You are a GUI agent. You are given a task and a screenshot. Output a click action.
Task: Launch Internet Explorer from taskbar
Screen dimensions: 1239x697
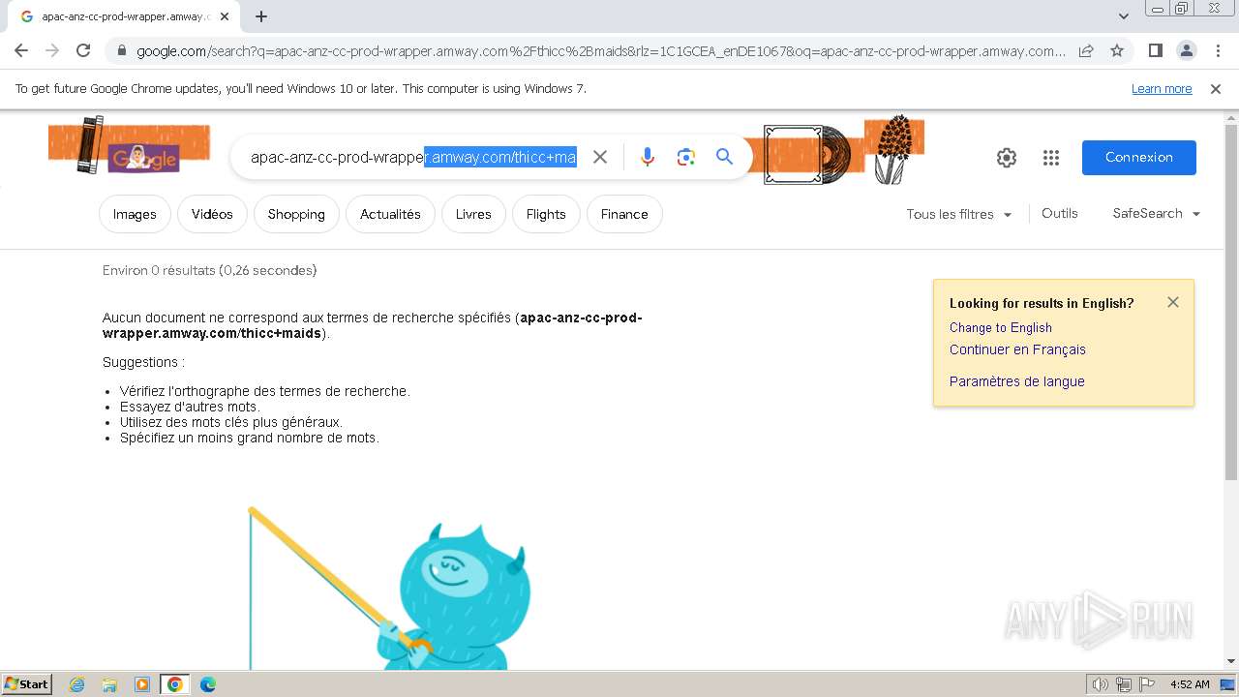click(x=77, y=684)
